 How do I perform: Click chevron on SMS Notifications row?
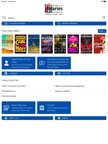point(51,91)
